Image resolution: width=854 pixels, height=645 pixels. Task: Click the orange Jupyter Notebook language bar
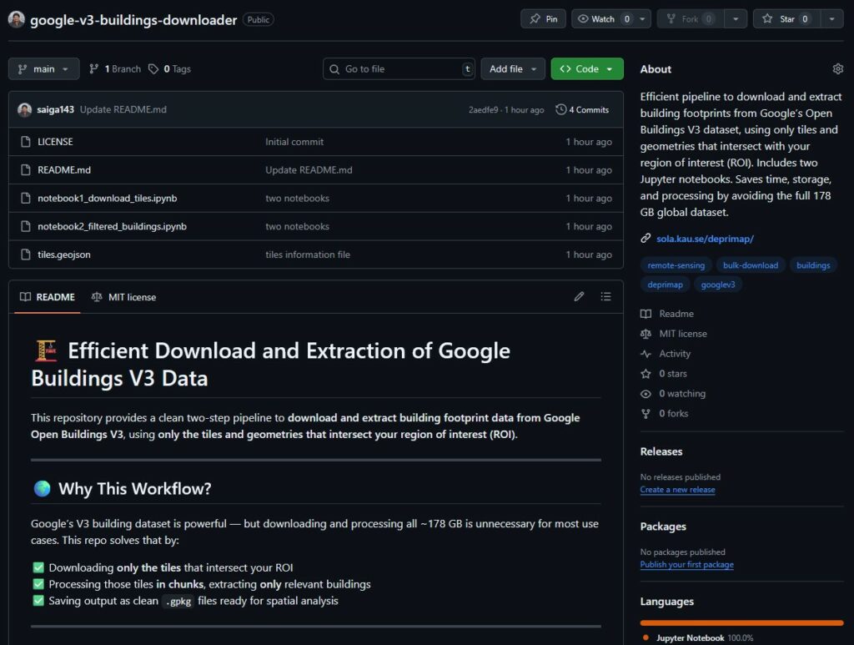pos(741,622)
